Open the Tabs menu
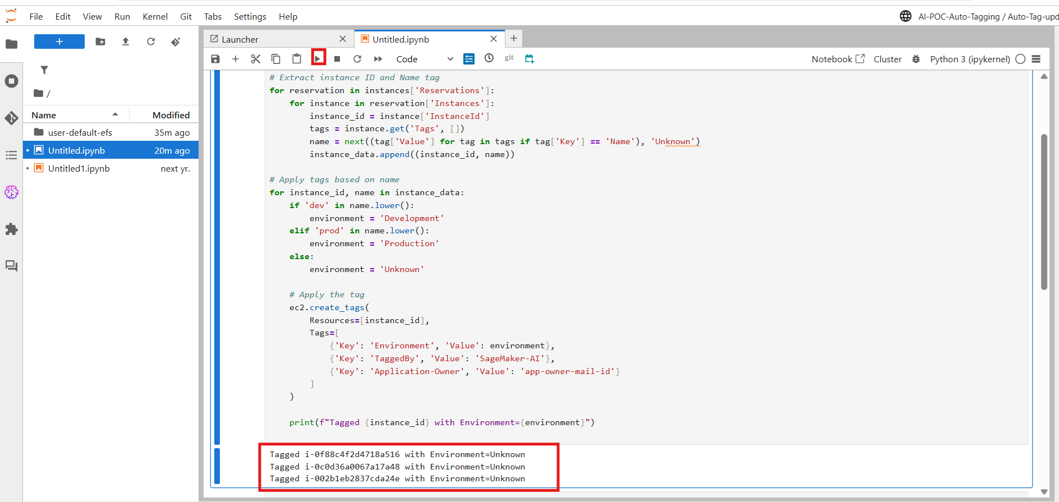 click(x=213, y=17)
